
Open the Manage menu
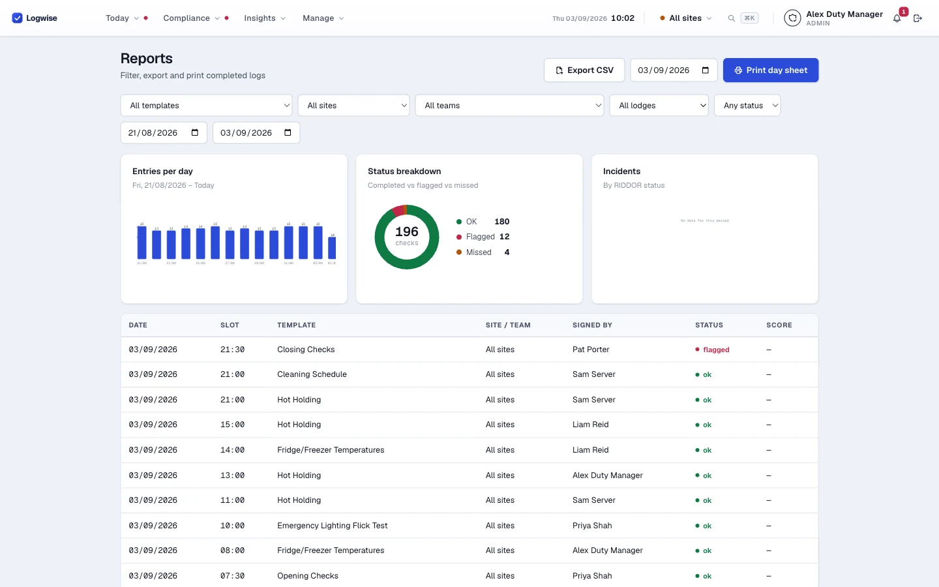click(323, 18)
